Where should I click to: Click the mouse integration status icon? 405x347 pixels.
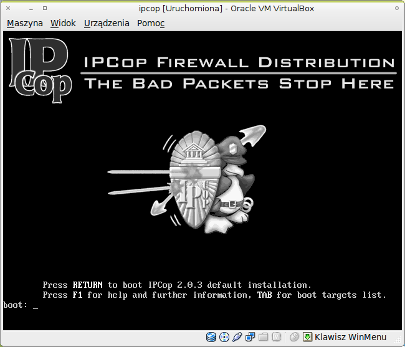point(294,338)
